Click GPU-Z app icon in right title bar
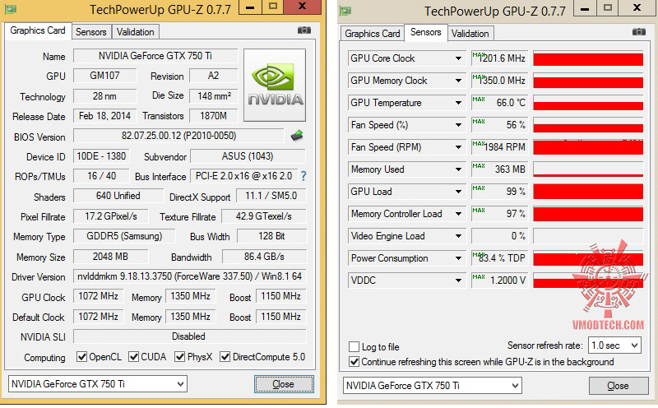 pos(345,11)
